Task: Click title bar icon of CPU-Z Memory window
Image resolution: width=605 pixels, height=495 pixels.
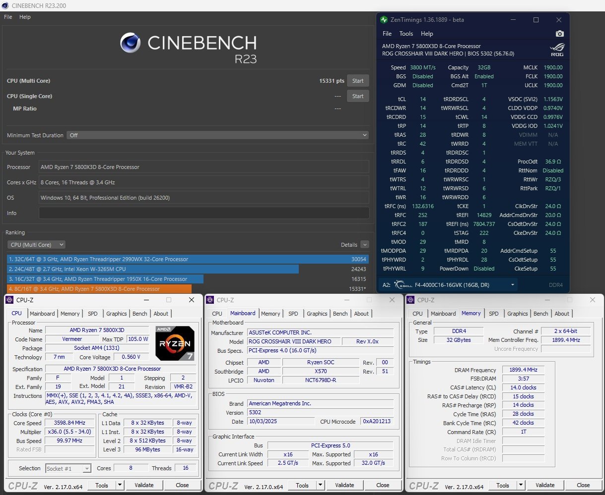Action: [x=411, y=300]
